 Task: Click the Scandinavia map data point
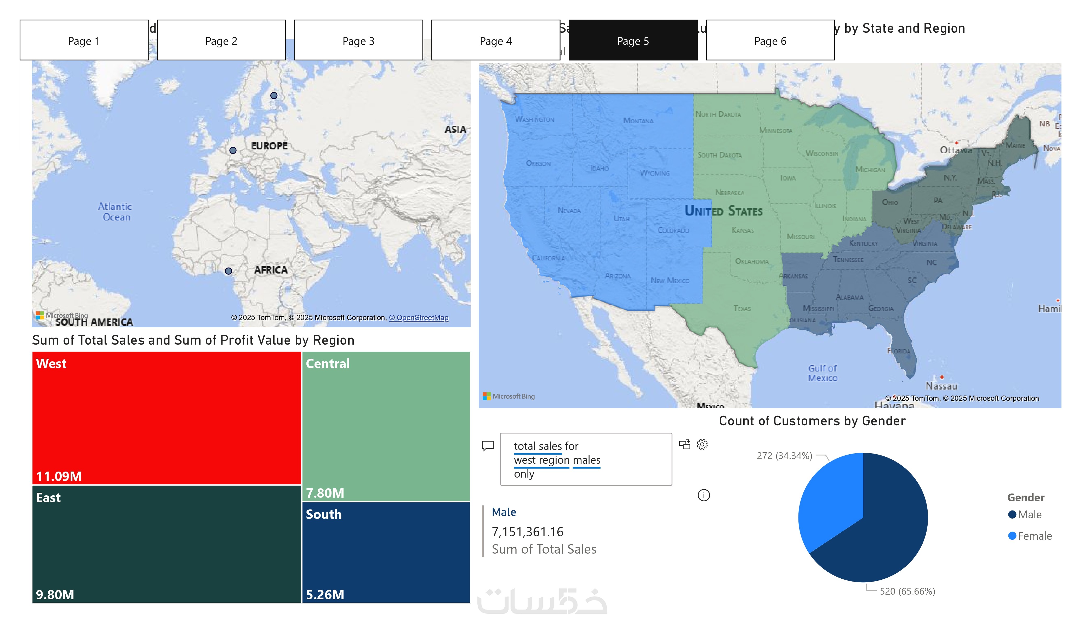(274, 96)
